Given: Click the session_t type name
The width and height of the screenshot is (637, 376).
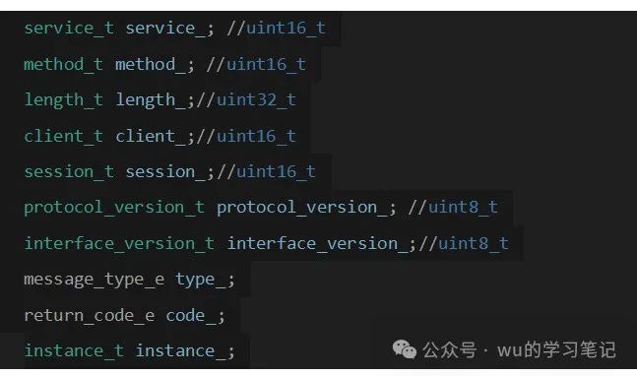Looking at the screenshot, I should tap(69, 171).
